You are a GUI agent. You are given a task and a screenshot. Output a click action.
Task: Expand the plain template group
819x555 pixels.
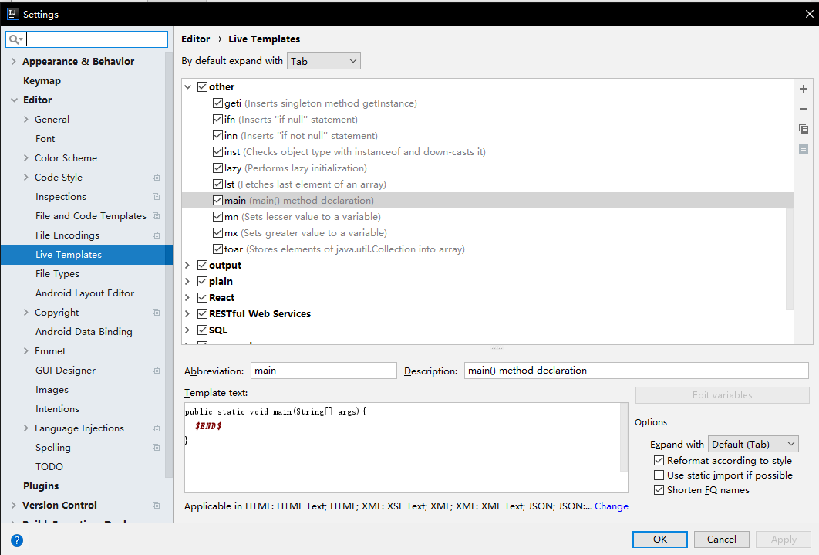187,281
